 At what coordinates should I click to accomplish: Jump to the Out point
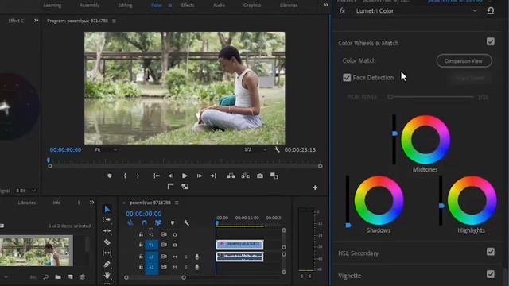213,176
